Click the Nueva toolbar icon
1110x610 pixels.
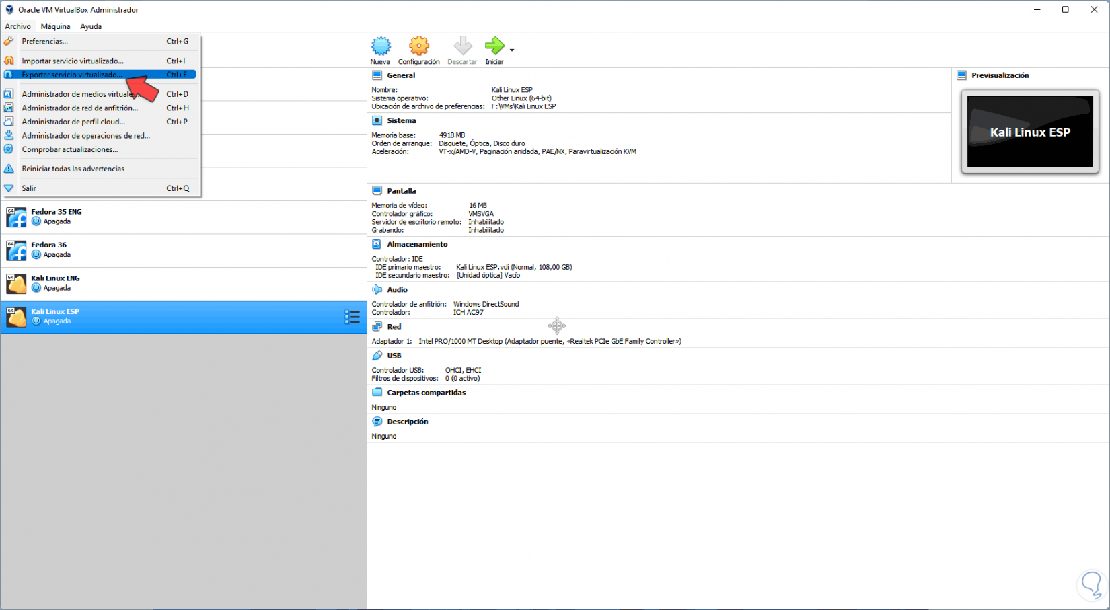coord(381,46)
